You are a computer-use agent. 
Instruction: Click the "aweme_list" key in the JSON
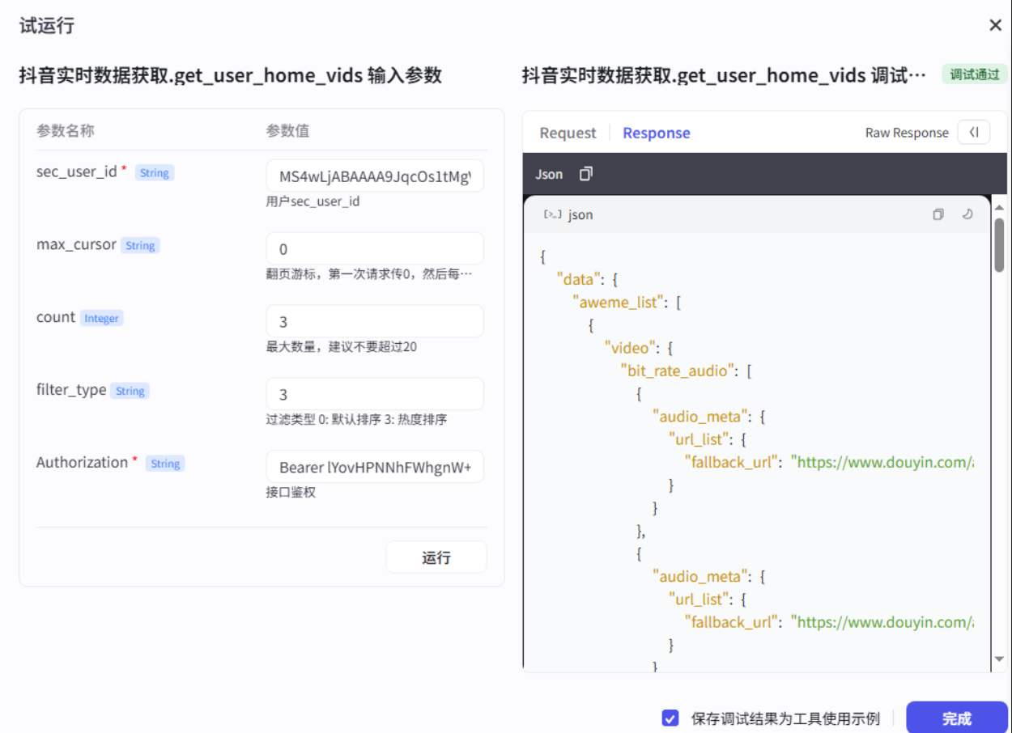point(619,303)
